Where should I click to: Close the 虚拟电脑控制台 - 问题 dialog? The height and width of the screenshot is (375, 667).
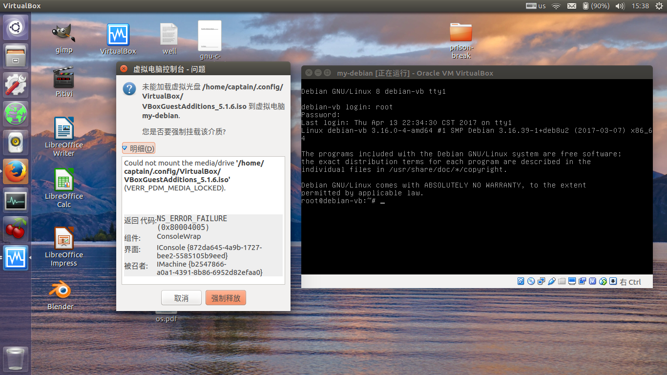click(124, 69)
